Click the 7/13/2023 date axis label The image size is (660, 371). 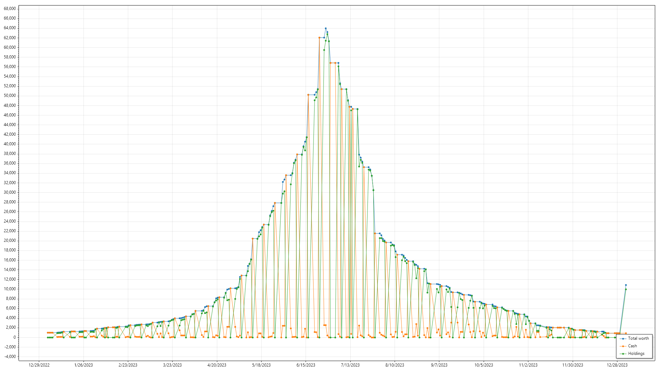350,365
